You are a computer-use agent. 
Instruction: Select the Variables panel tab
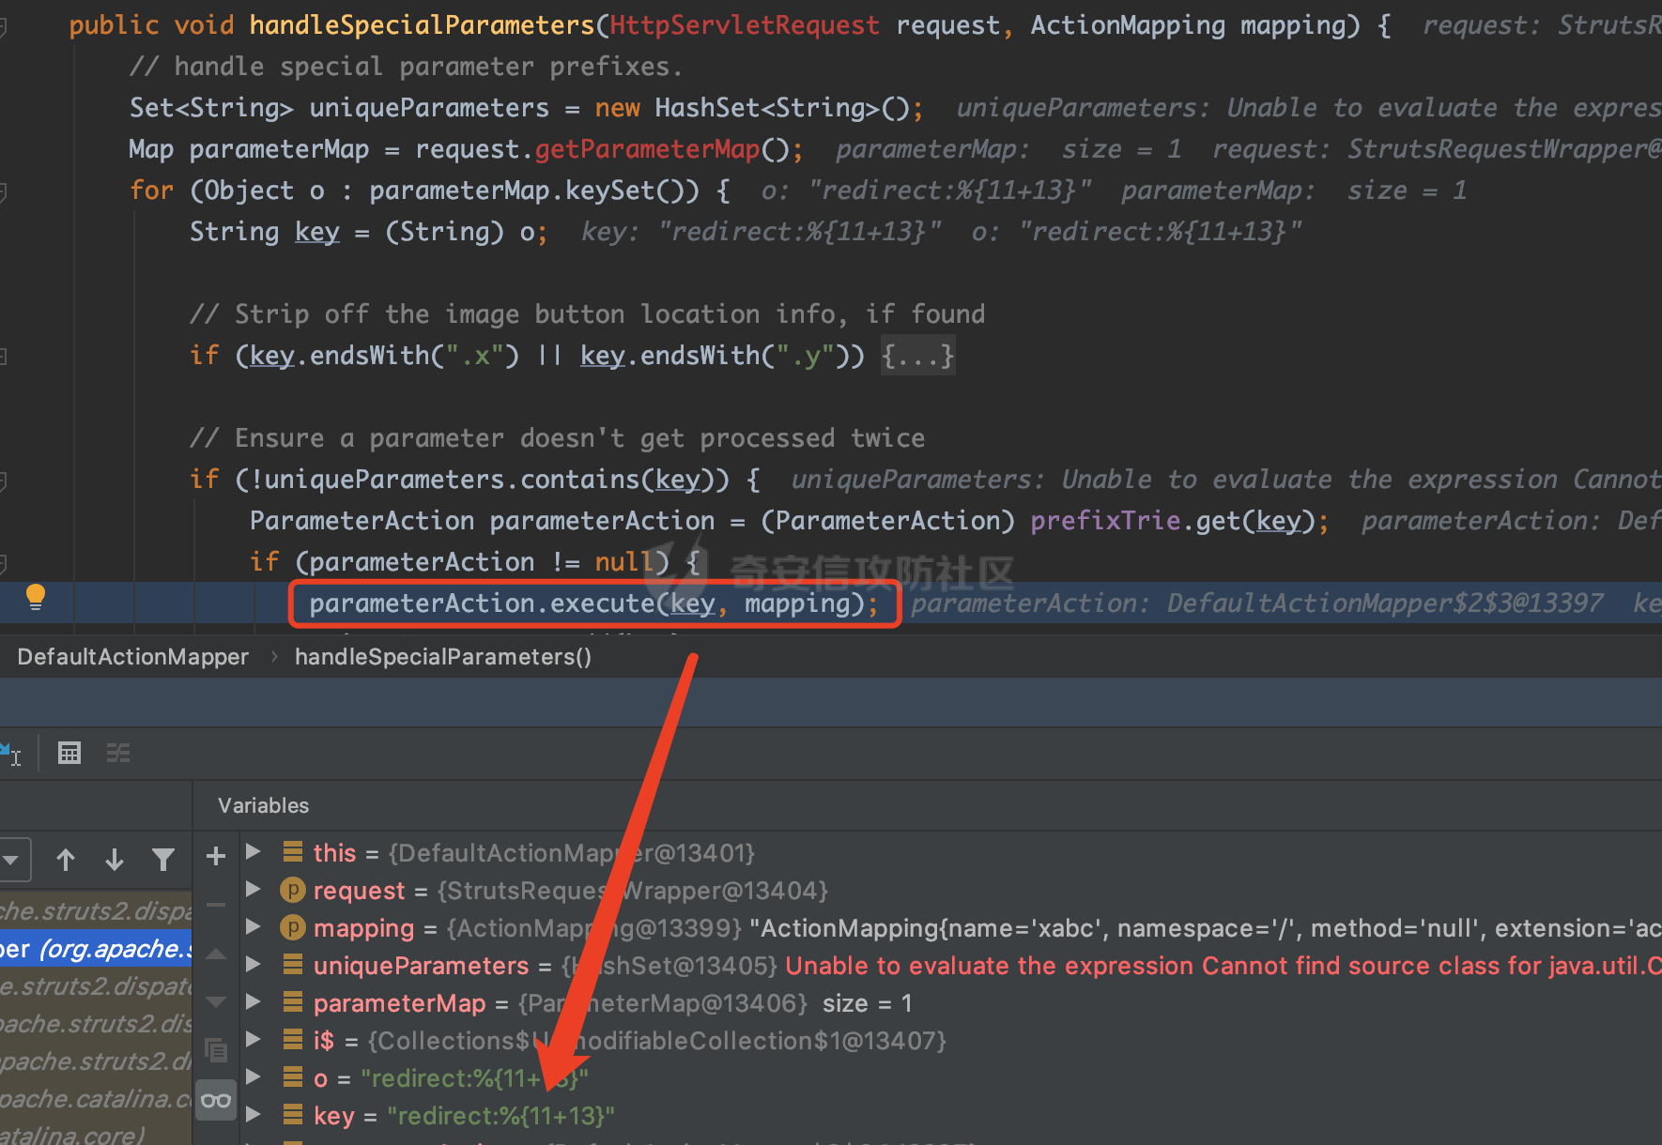[x=263, y=805]
